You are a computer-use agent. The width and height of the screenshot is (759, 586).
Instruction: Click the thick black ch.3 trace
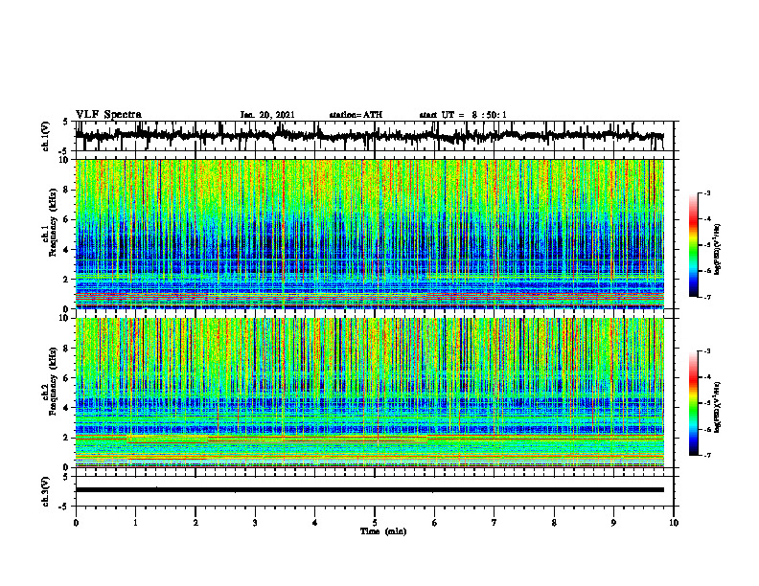[369, 490]
